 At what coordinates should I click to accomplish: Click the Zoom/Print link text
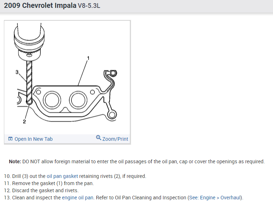point(115,139)
